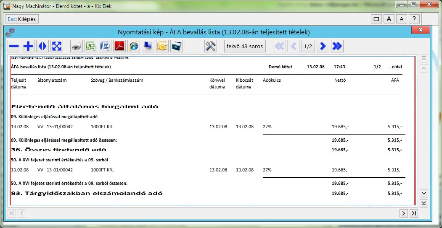Increase font size with large A
The height and width of the screenshot is (228, 442).
click(389, 19)
